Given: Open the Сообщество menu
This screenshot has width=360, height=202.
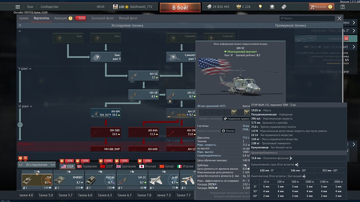Looking at the screenshot, I should tap(49, 6).
